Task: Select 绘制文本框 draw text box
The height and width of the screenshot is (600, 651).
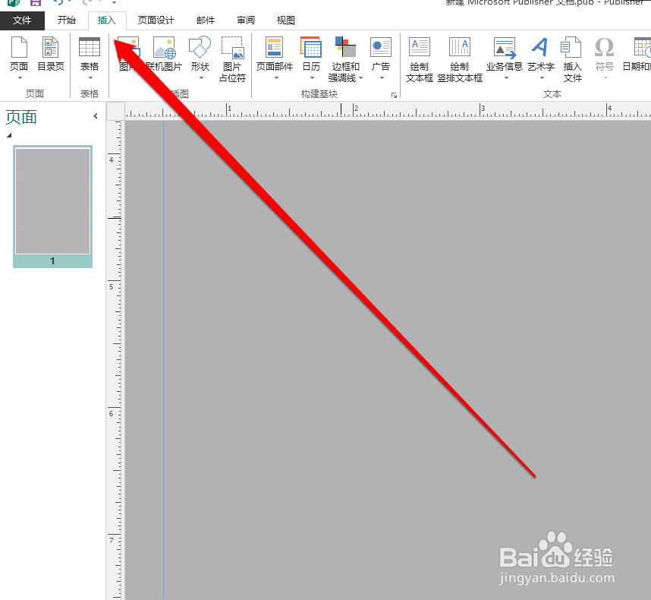Action: click(x=420, y=59)
